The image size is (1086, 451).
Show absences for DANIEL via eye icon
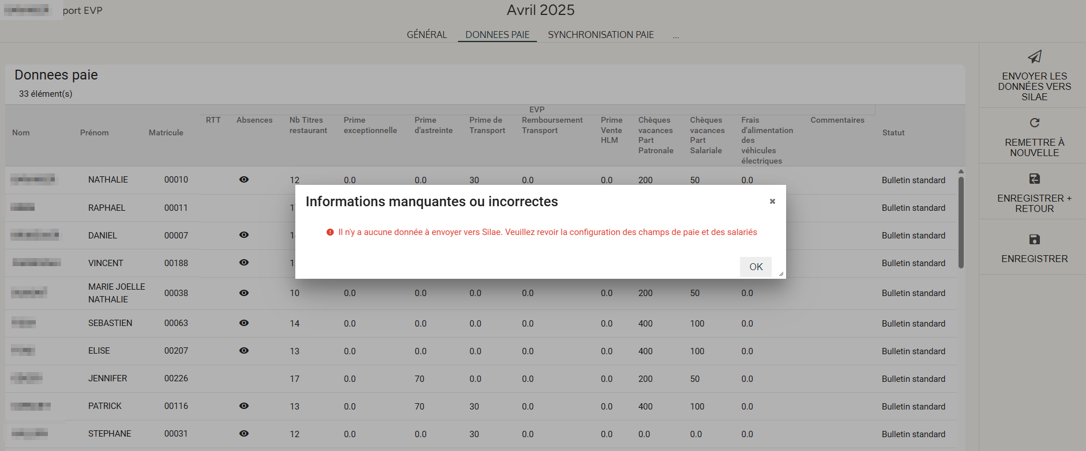tap(244, 235)
